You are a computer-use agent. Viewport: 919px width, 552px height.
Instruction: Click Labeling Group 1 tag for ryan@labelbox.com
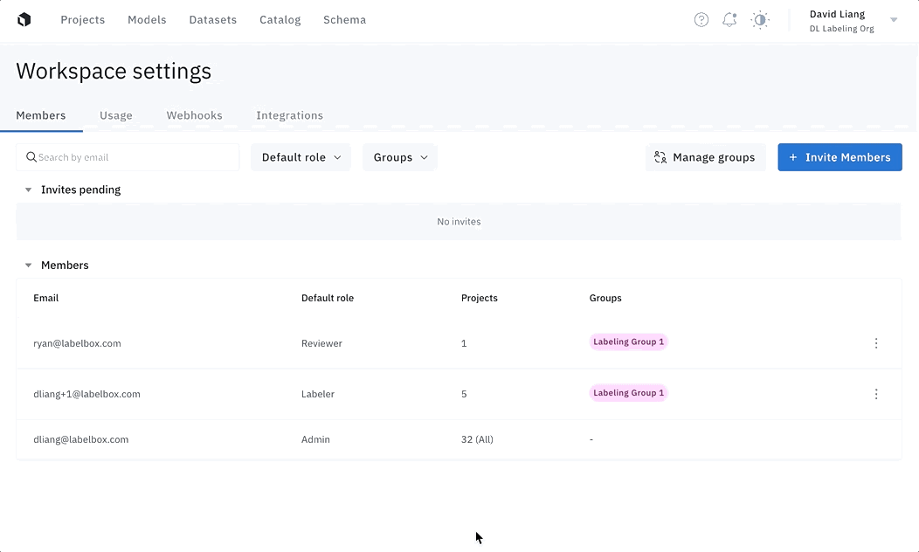tap(628, 342)
